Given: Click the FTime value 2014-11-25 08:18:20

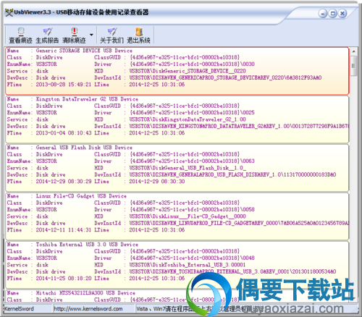Looking at the screenshot, I should [x=64, y=279].
